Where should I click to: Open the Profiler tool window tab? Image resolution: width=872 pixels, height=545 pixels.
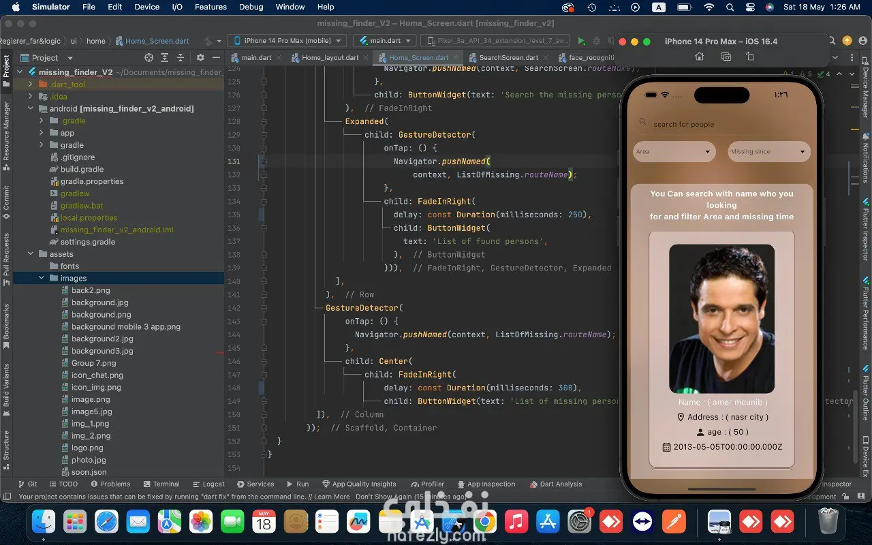427,484
